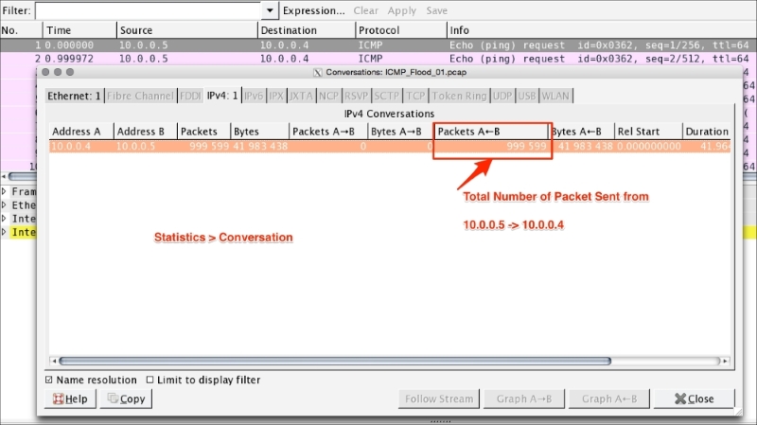Toggle the Name resolution checkbox

(49, 381)
